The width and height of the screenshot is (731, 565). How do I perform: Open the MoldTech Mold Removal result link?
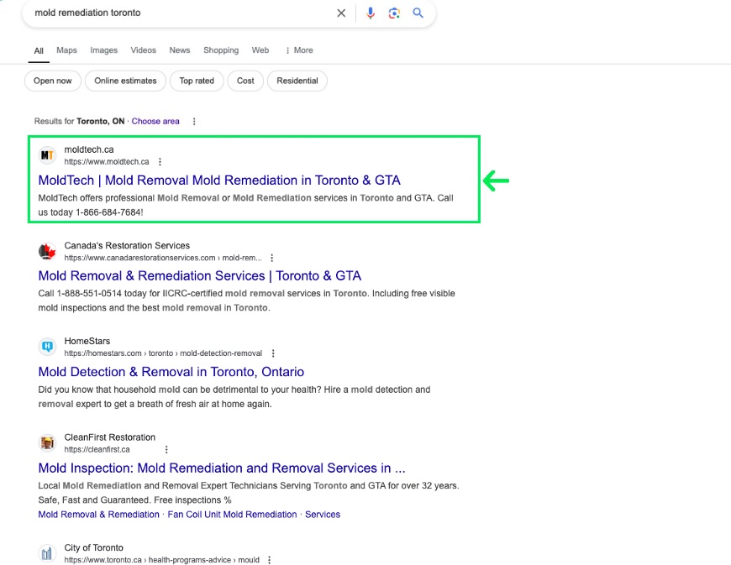click(x=219, y=180)
